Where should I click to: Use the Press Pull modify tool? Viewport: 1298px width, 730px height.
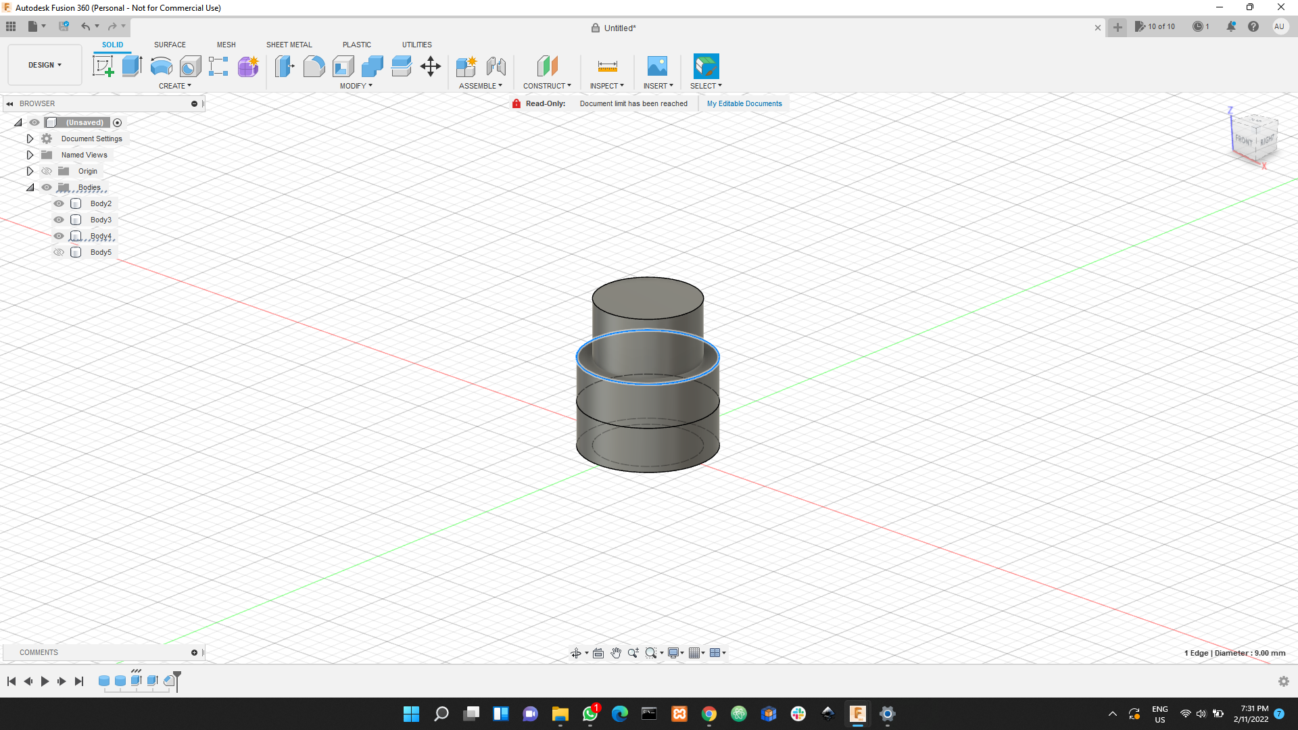click(285, 66)
